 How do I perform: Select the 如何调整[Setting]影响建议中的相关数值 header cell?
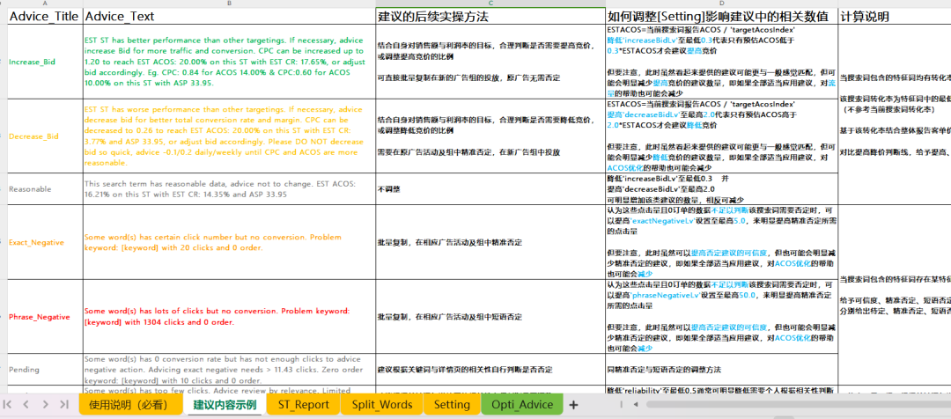[721, 17]
